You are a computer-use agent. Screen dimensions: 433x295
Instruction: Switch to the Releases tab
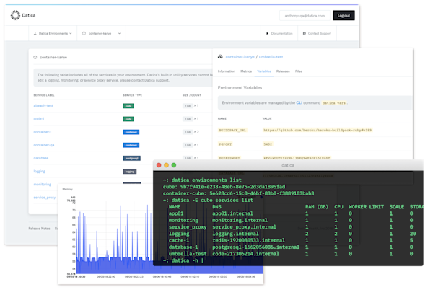pos(283,71)
